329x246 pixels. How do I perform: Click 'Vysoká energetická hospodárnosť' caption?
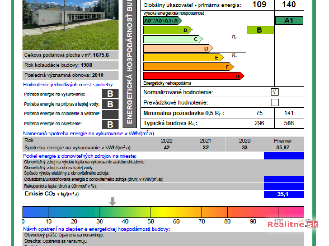pyautogui.click(x=173, y=13)
